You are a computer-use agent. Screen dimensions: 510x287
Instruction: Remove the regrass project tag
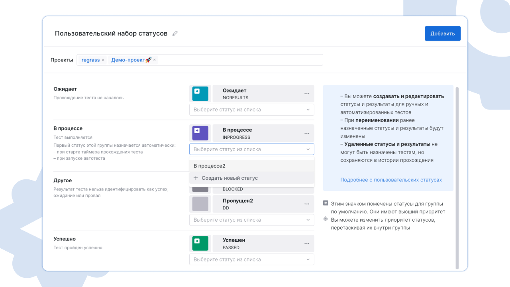tap(103, 60)
